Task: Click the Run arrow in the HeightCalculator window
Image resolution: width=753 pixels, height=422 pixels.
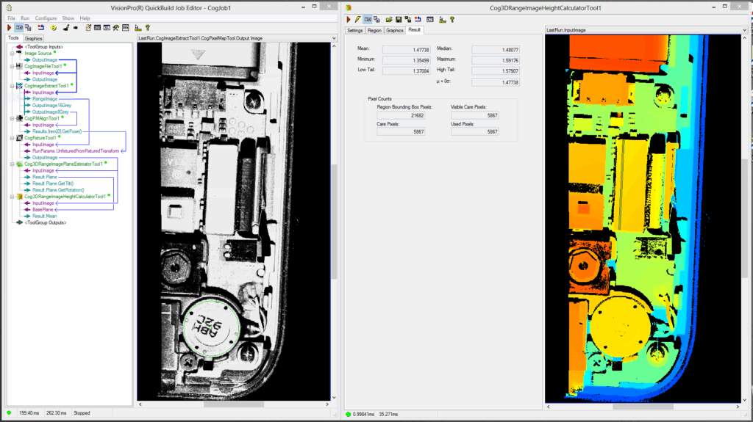Action: click(349, 19)
